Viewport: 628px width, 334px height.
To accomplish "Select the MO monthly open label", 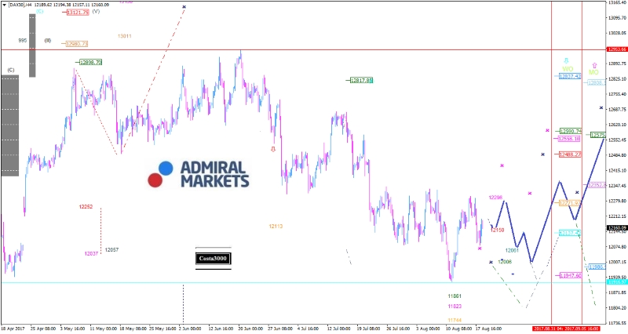I will tap(594, 73).
